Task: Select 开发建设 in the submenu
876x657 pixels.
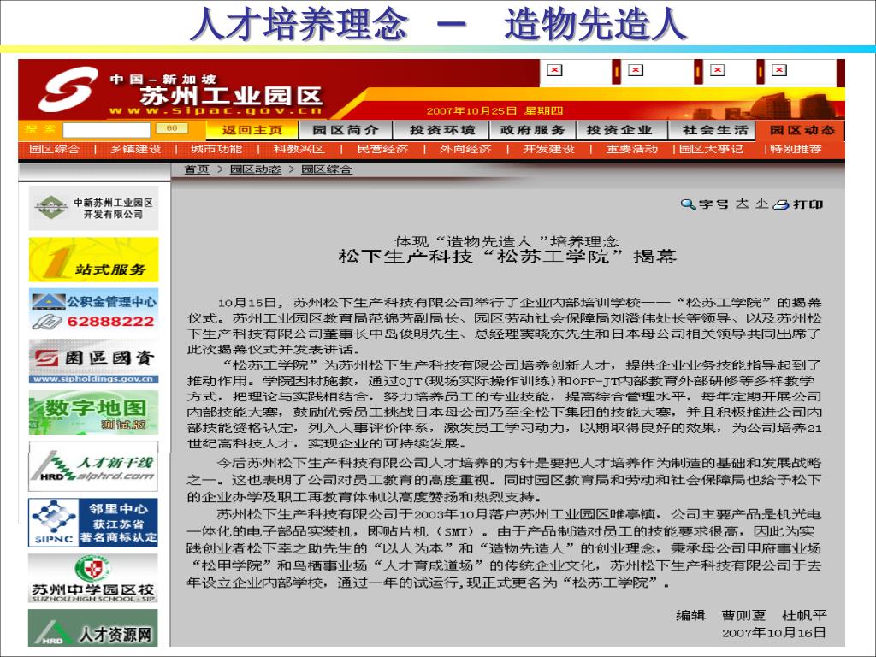Action: click(x=548, y=149)
